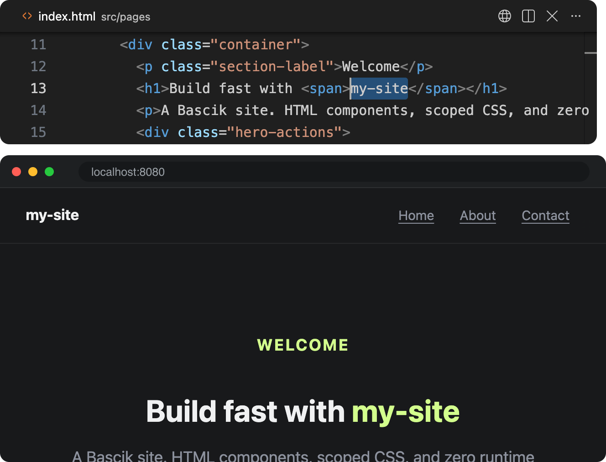The height and width of the screenshot is (462, 606).
Task: Click the "hero-actions" string in code
Action: (x=284, y=132)
